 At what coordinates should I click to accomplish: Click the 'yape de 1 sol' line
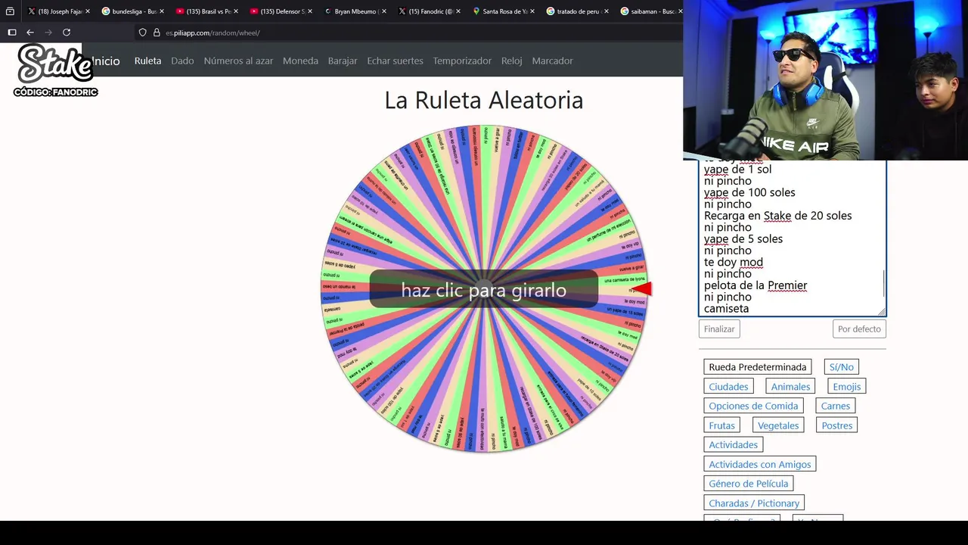pyautogui.click(x=738, y=170)
